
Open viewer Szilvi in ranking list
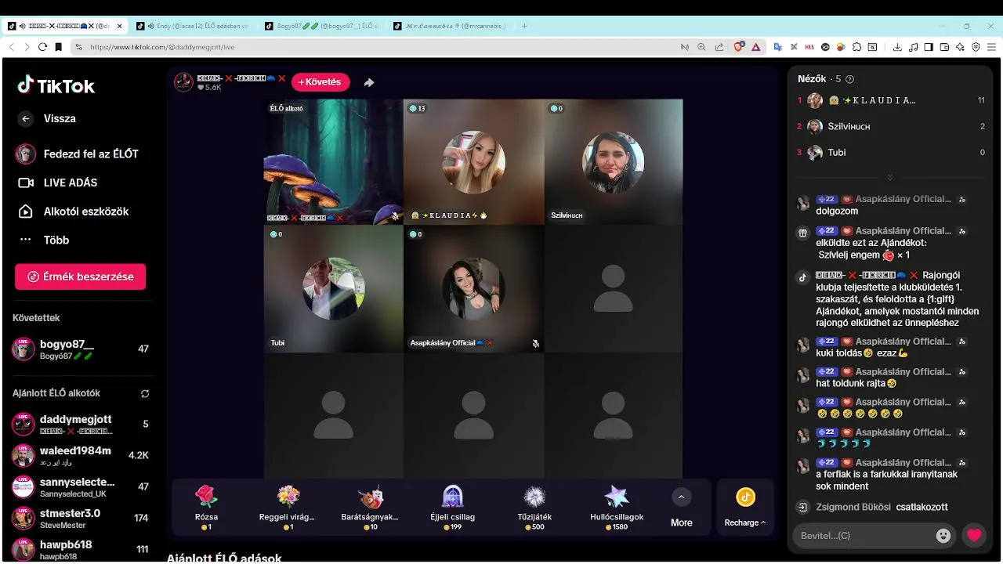coord(891,126)
